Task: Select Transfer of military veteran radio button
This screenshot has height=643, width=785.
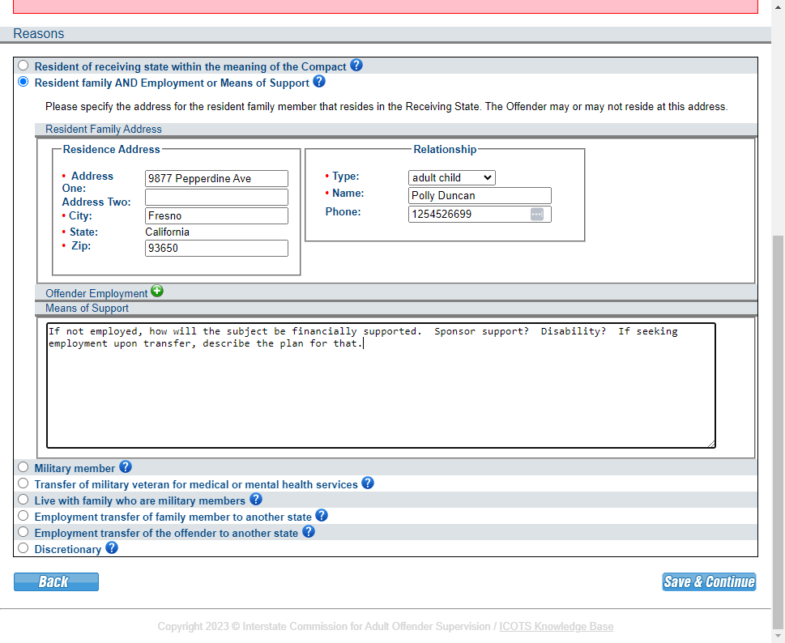Action: coord(23,483)
